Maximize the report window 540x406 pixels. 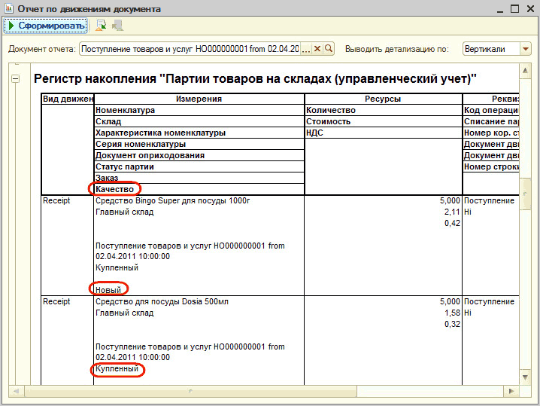[x=514, y=8]
